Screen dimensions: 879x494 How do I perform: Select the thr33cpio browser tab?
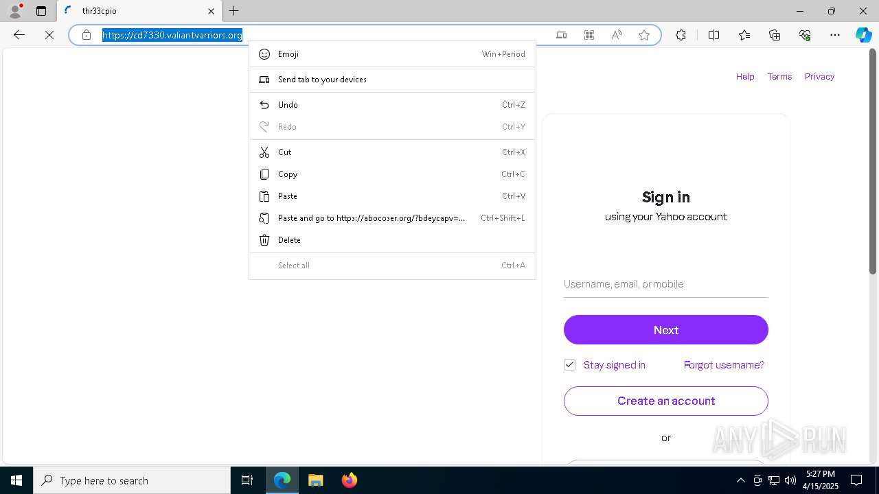tap(139, 11)
